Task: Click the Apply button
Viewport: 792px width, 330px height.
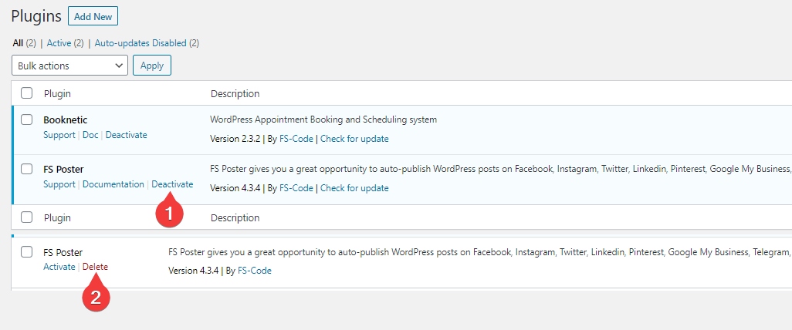Action: (x=152, y=66)
